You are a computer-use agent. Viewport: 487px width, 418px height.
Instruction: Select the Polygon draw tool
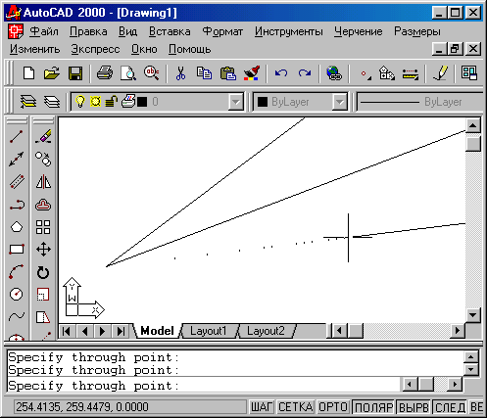tap(17, 227)
